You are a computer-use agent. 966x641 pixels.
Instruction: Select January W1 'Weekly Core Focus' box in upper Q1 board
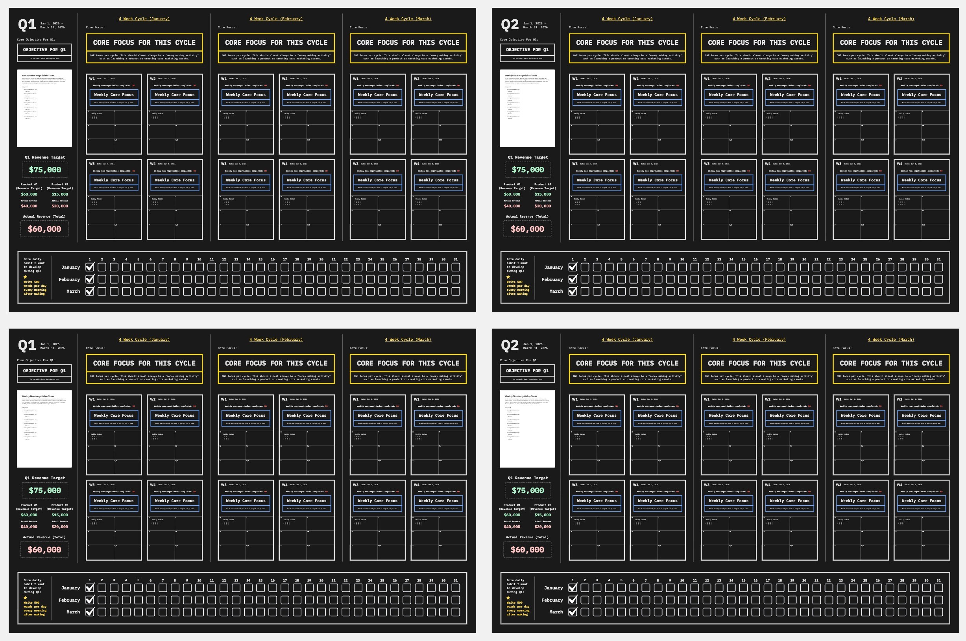tap(114, 95)
